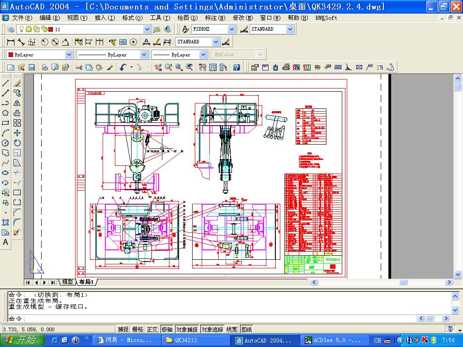Select the Mirror modify tool
This screenshot has height=347, width=463.
tap(17, 103)
